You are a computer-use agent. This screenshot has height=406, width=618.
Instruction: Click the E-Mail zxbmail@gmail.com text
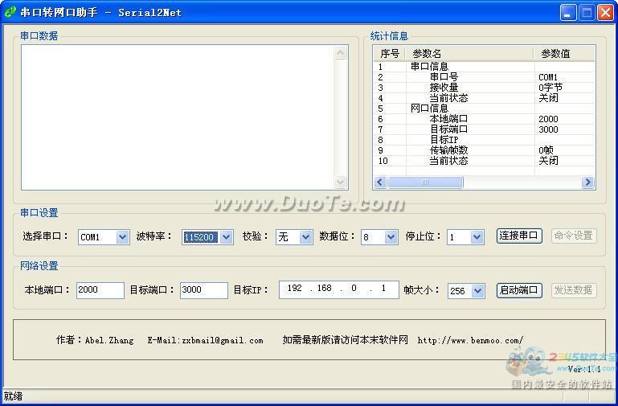click(206, 340)
